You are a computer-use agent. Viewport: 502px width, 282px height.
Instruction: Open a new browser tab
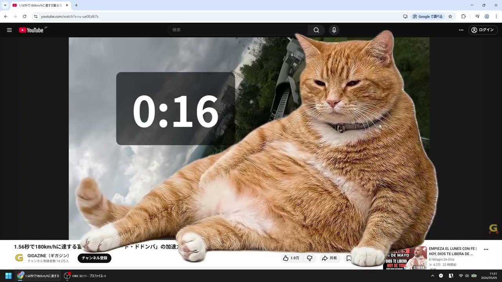[76, 5]
